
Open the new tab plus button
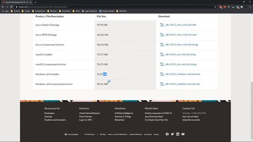click(x=36, y=2)
